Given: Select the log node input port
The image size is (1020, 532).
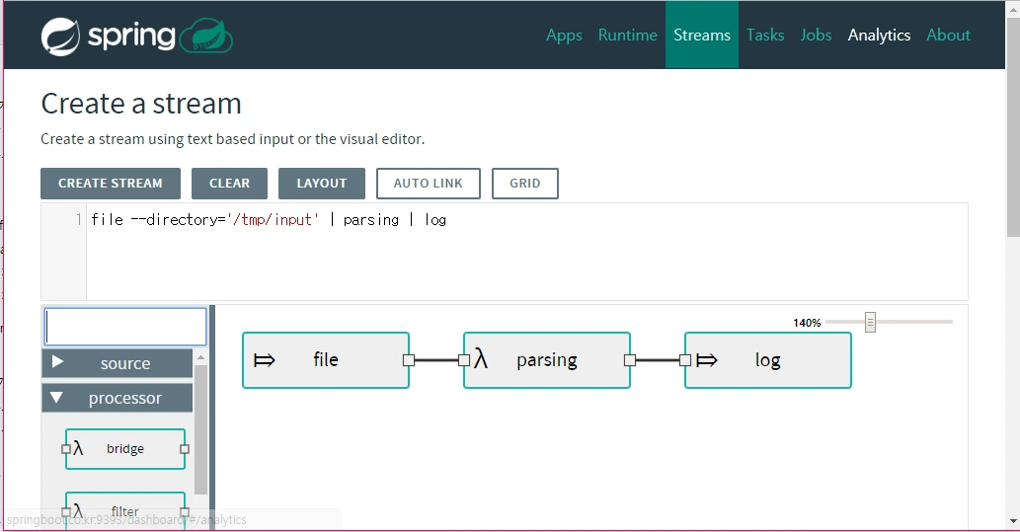Looking at the screenshot, I should pos(685,359).
